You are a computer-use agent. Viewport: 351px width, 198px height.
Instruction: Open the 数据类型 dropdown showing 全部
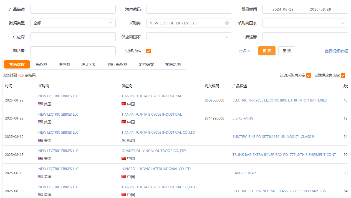[73, 23]
